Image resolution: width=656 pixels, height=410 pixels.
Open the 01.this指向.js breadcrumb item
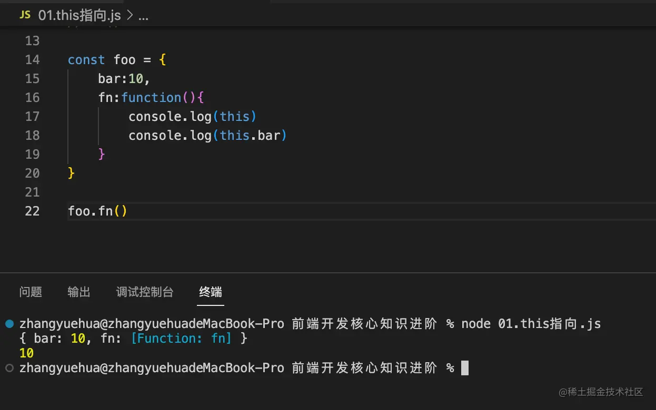click(79, 16)
